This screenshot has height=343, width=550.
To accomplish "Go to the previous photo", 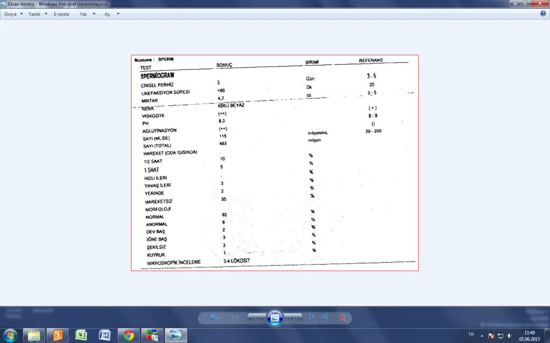I will 257,318.
